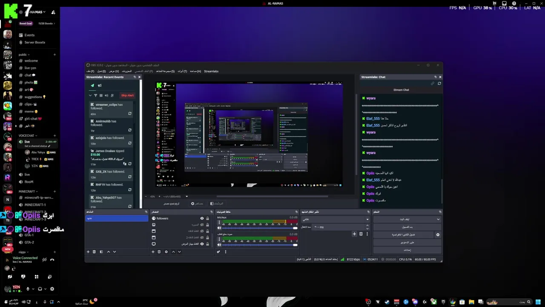
Task: Move the selected scene up
Action: point(108,252)
